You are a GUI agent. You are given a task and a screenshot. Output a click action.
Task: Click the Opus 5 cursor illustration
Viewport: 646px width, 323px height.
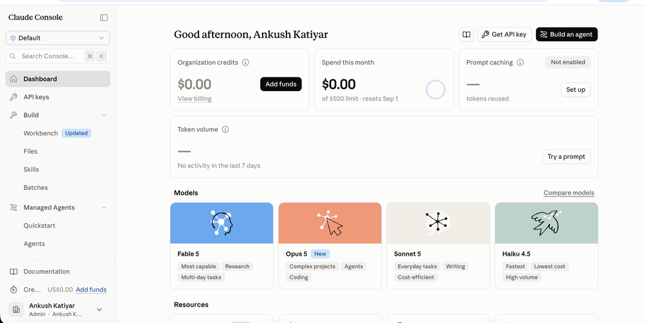330,223
